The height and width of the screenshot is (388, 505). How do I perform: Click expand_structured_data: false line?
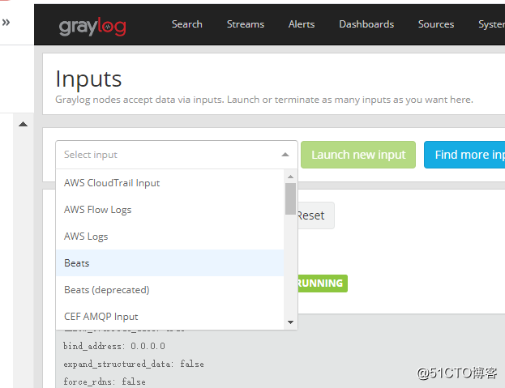click(133, 365)
